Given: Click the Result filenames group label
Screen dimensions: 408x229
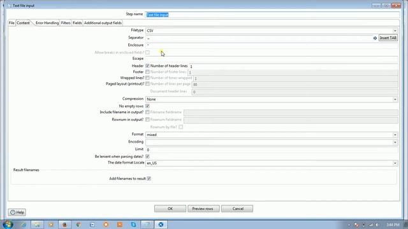Looking at the screenshot, I should click(x=26, y=170).
